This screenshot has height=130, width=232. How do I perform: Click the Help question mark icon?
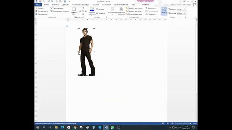181,1
